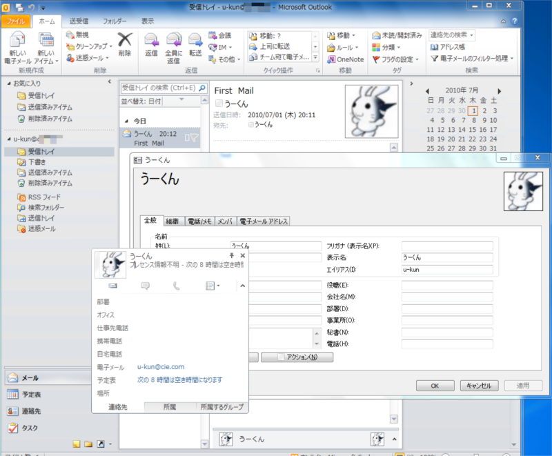Flag the First Mail message

tap(195, 138)
